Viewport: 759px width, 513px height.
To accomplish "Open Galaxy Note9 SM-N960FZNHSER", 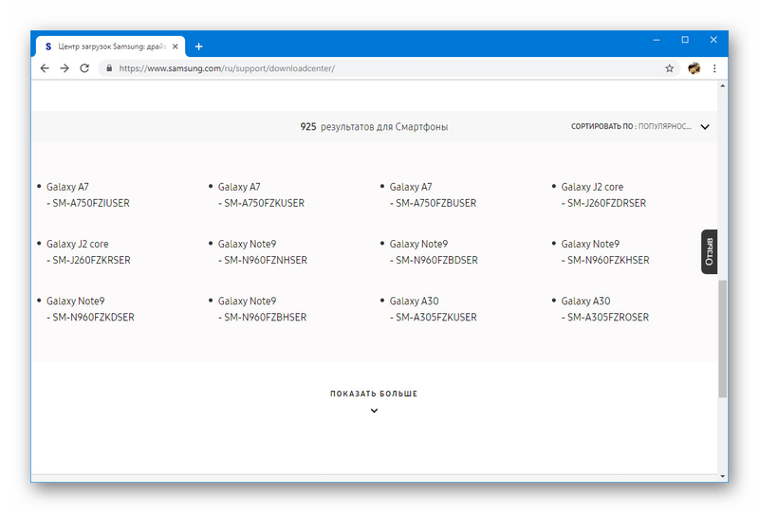I will coord(263,252).
